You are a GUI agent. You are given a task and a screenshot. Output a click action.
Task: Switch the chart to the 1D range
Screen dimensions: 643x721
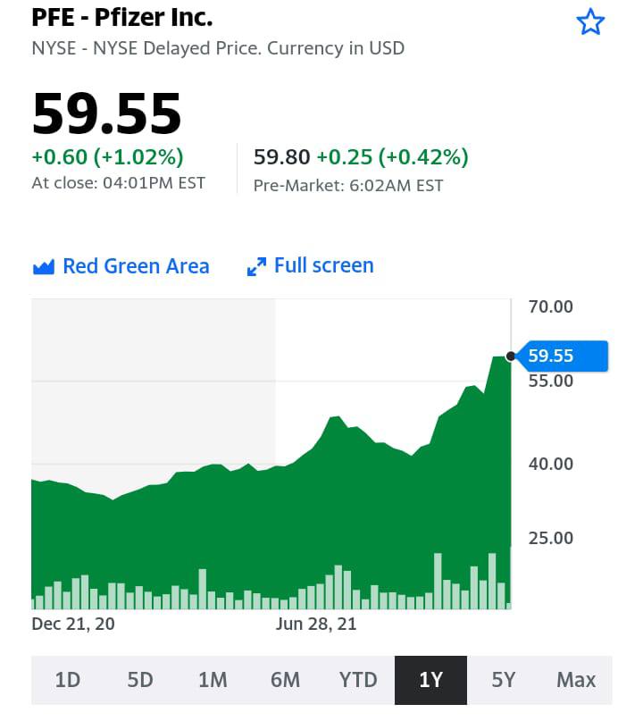[x=68, y=680]
